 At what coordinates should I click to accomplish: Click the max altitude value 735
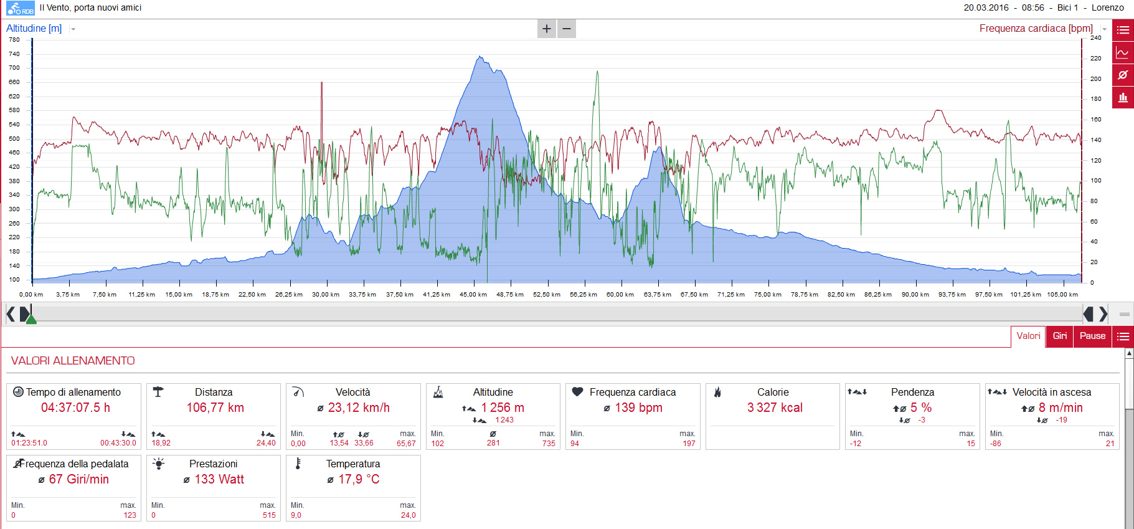pos(549,444)
